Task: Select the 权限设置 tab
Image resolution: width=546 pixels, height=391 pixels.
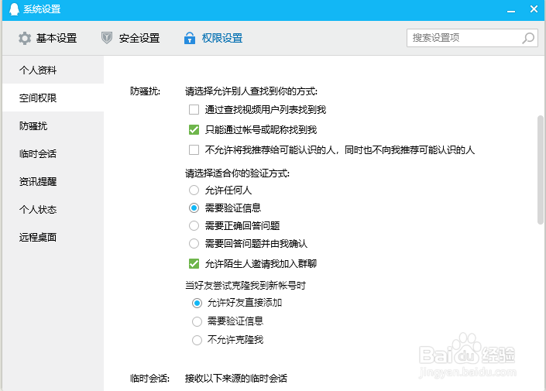Action: point(214,38)
